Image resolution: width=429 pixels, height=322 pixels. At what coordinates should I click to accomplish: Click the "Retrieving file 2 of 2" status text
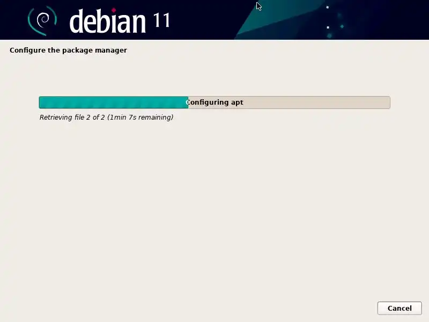(x=72, y=117)
